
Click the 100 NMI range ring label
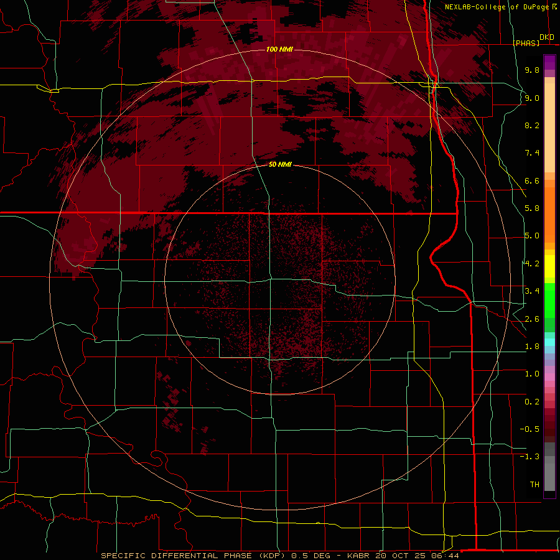pyautogui.click(x=279, y=49)
